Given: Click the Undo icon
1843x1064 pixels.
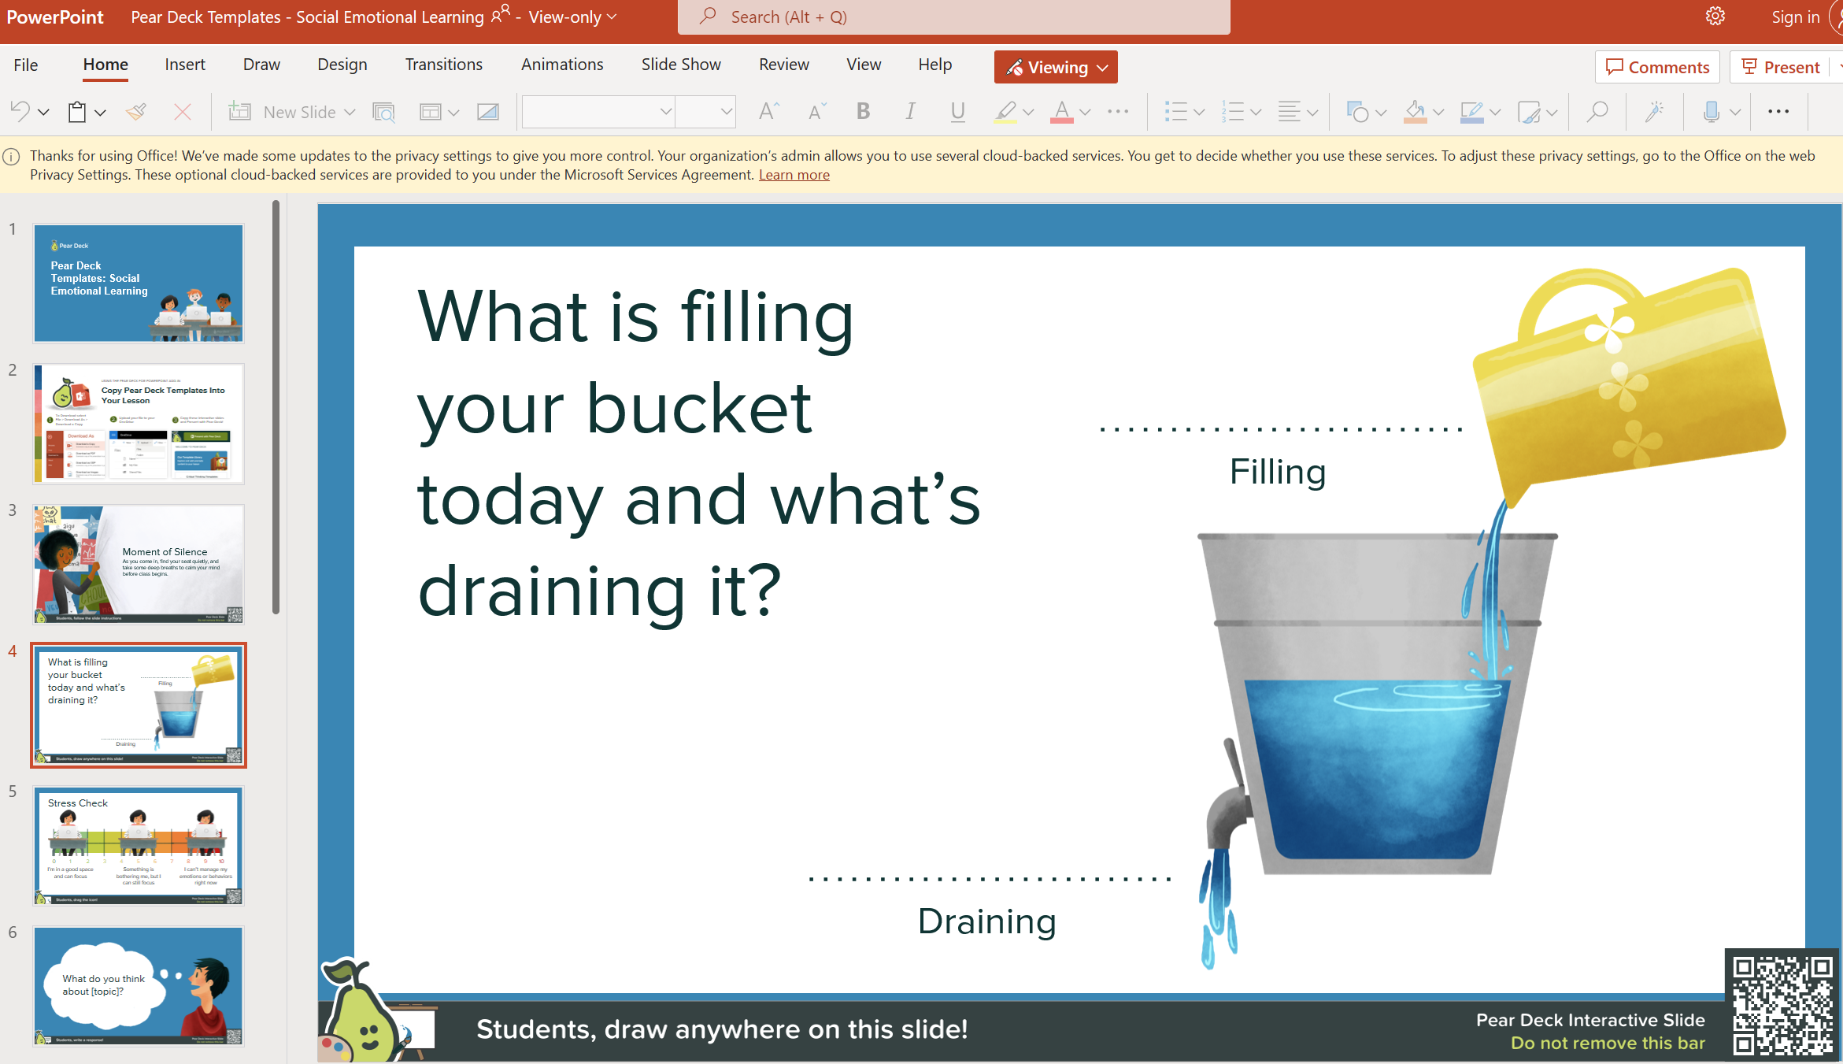Looking at the screenshot, I should pos(20,112).
